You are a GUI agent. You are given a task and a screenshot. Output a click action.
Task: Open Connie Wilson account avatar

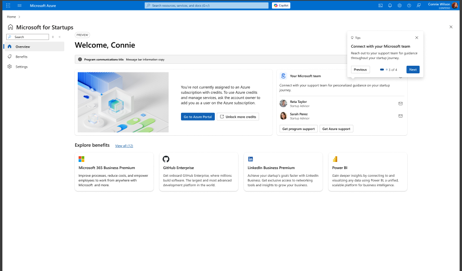[455, 5]
